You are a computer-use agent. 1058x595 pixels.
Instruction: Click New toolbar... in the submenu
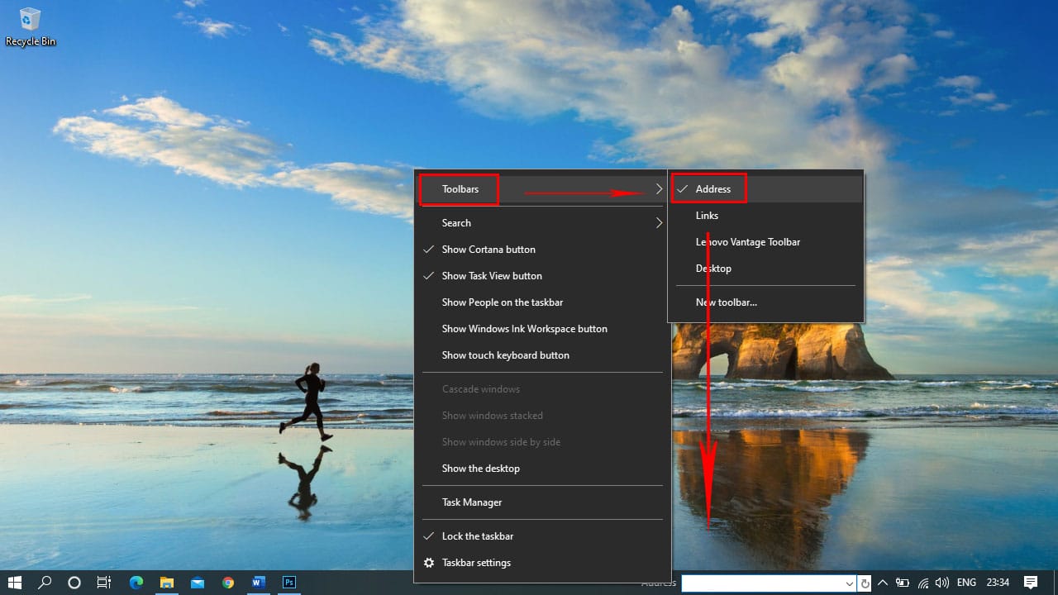tap(726, 302)
